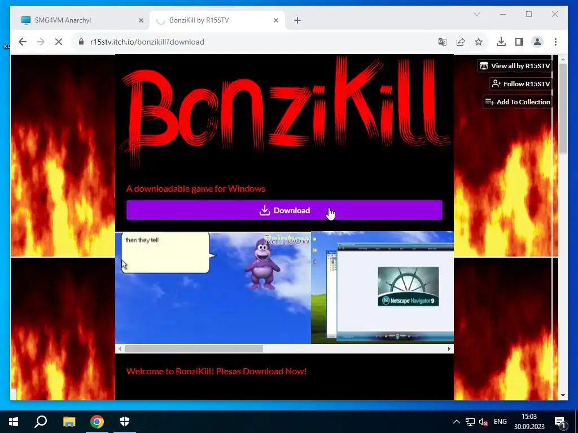Bookmark this page with the star
The image size is (578, 433).
click(479, 42)
